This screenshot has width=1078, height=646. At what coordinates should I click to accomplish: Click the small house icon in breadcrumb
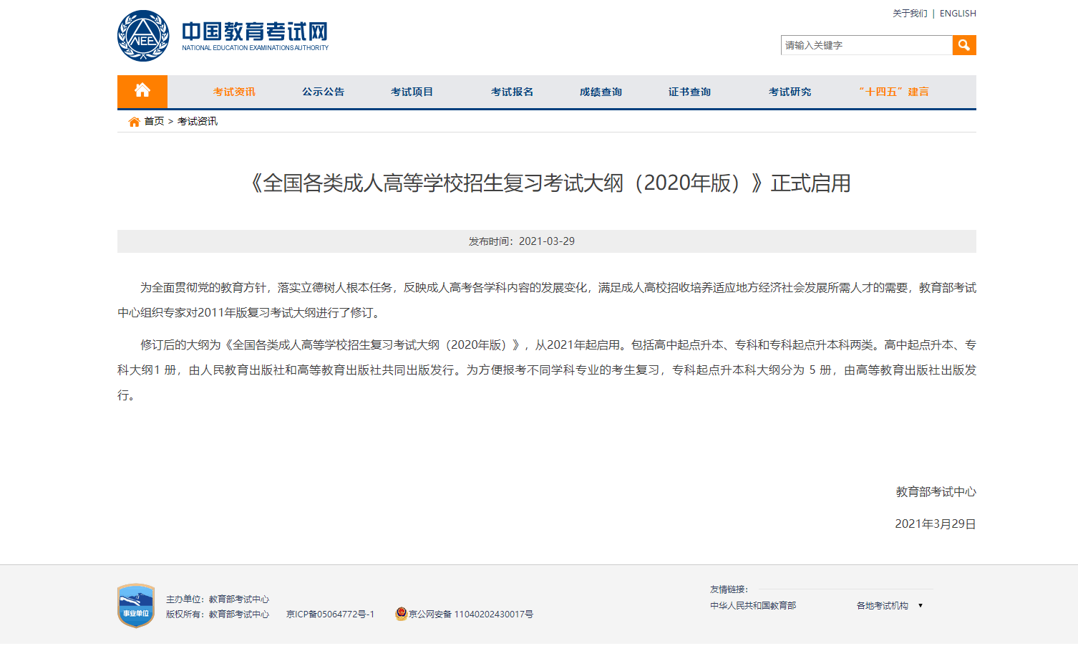[133, 121]
